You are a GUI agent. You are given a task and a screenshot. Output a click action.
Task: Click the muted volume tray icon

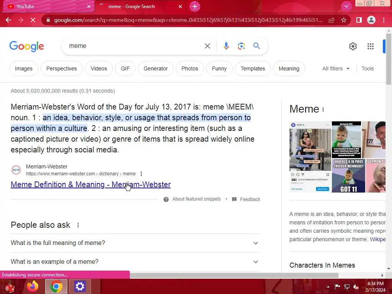coord(356,287)
